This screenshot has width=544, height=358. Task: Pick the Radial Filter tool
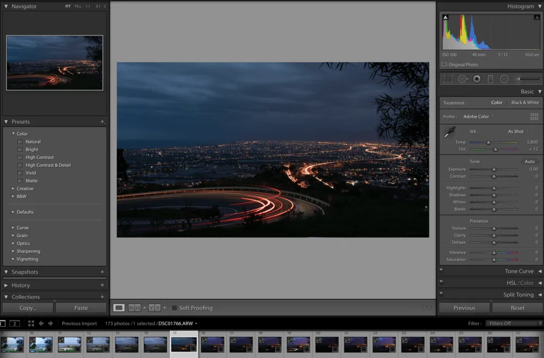coord(504,79)
